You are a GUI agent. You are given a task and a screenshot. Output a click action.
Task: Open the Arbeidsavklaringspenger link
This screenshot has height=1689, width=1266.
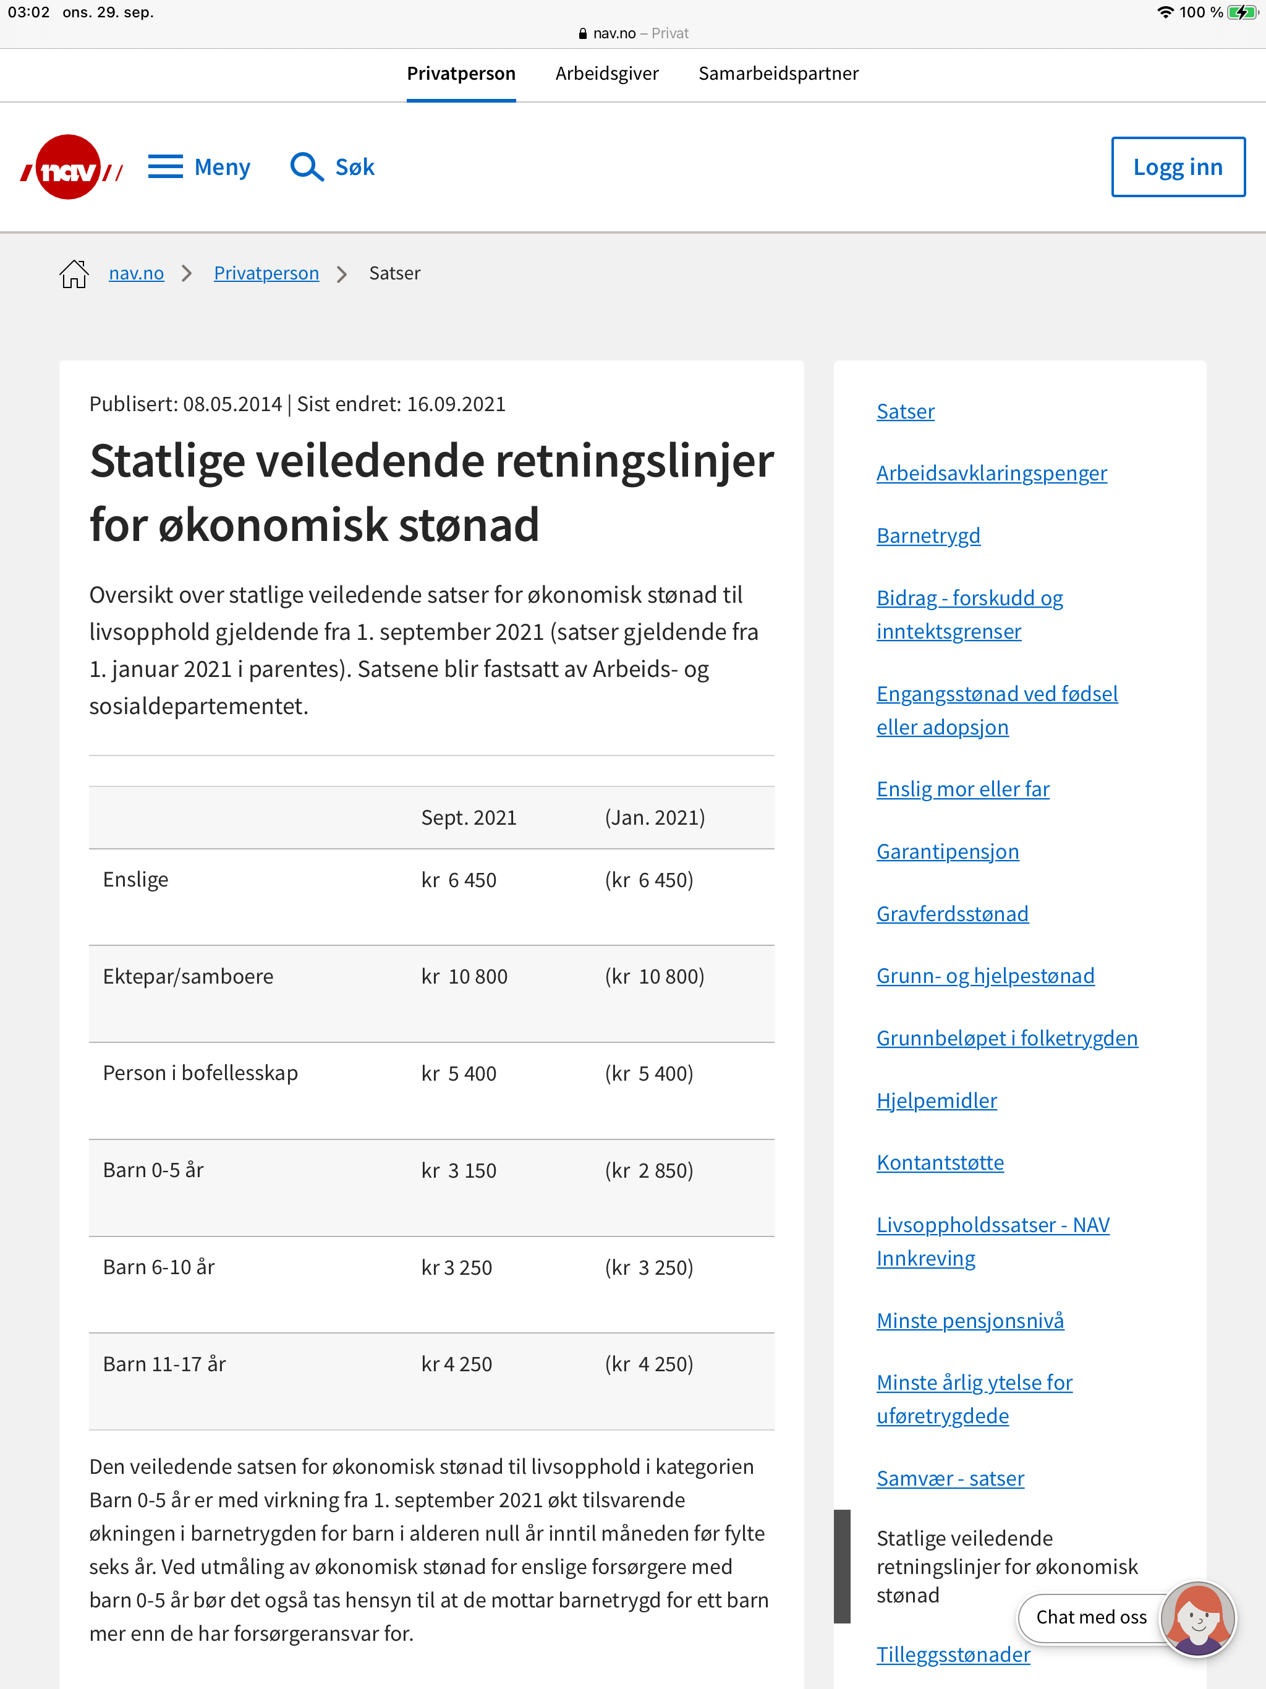(x=991, y=474)
